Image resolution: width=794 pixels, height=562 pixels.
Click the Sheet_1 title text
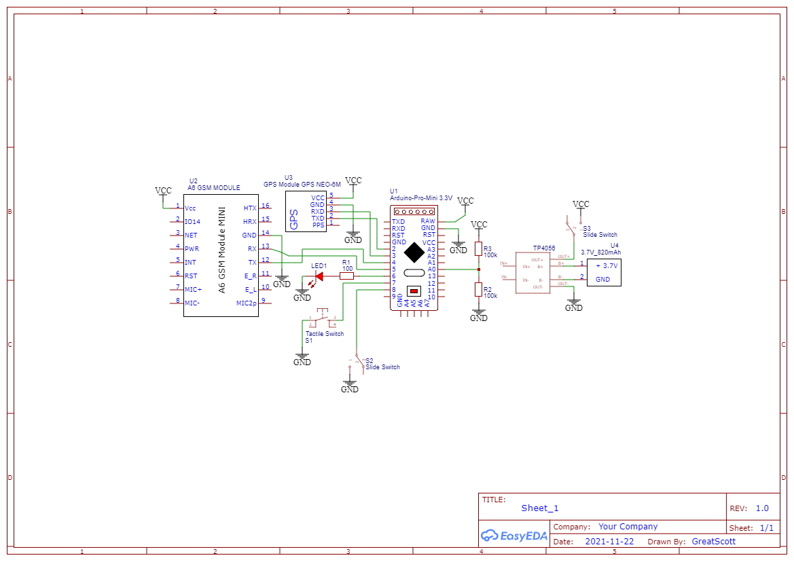[x=539, y=508]
